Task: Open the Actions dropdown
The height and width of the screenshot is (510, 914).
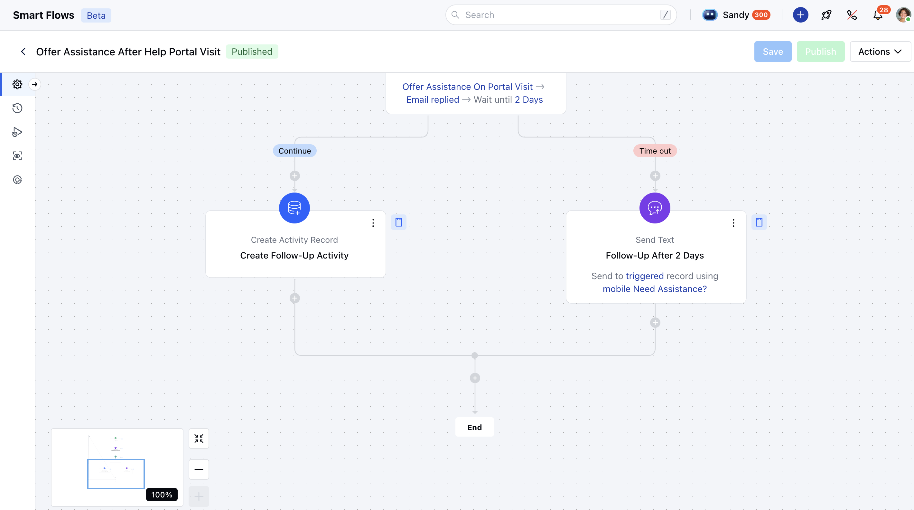Action: [x=880, y=52]
